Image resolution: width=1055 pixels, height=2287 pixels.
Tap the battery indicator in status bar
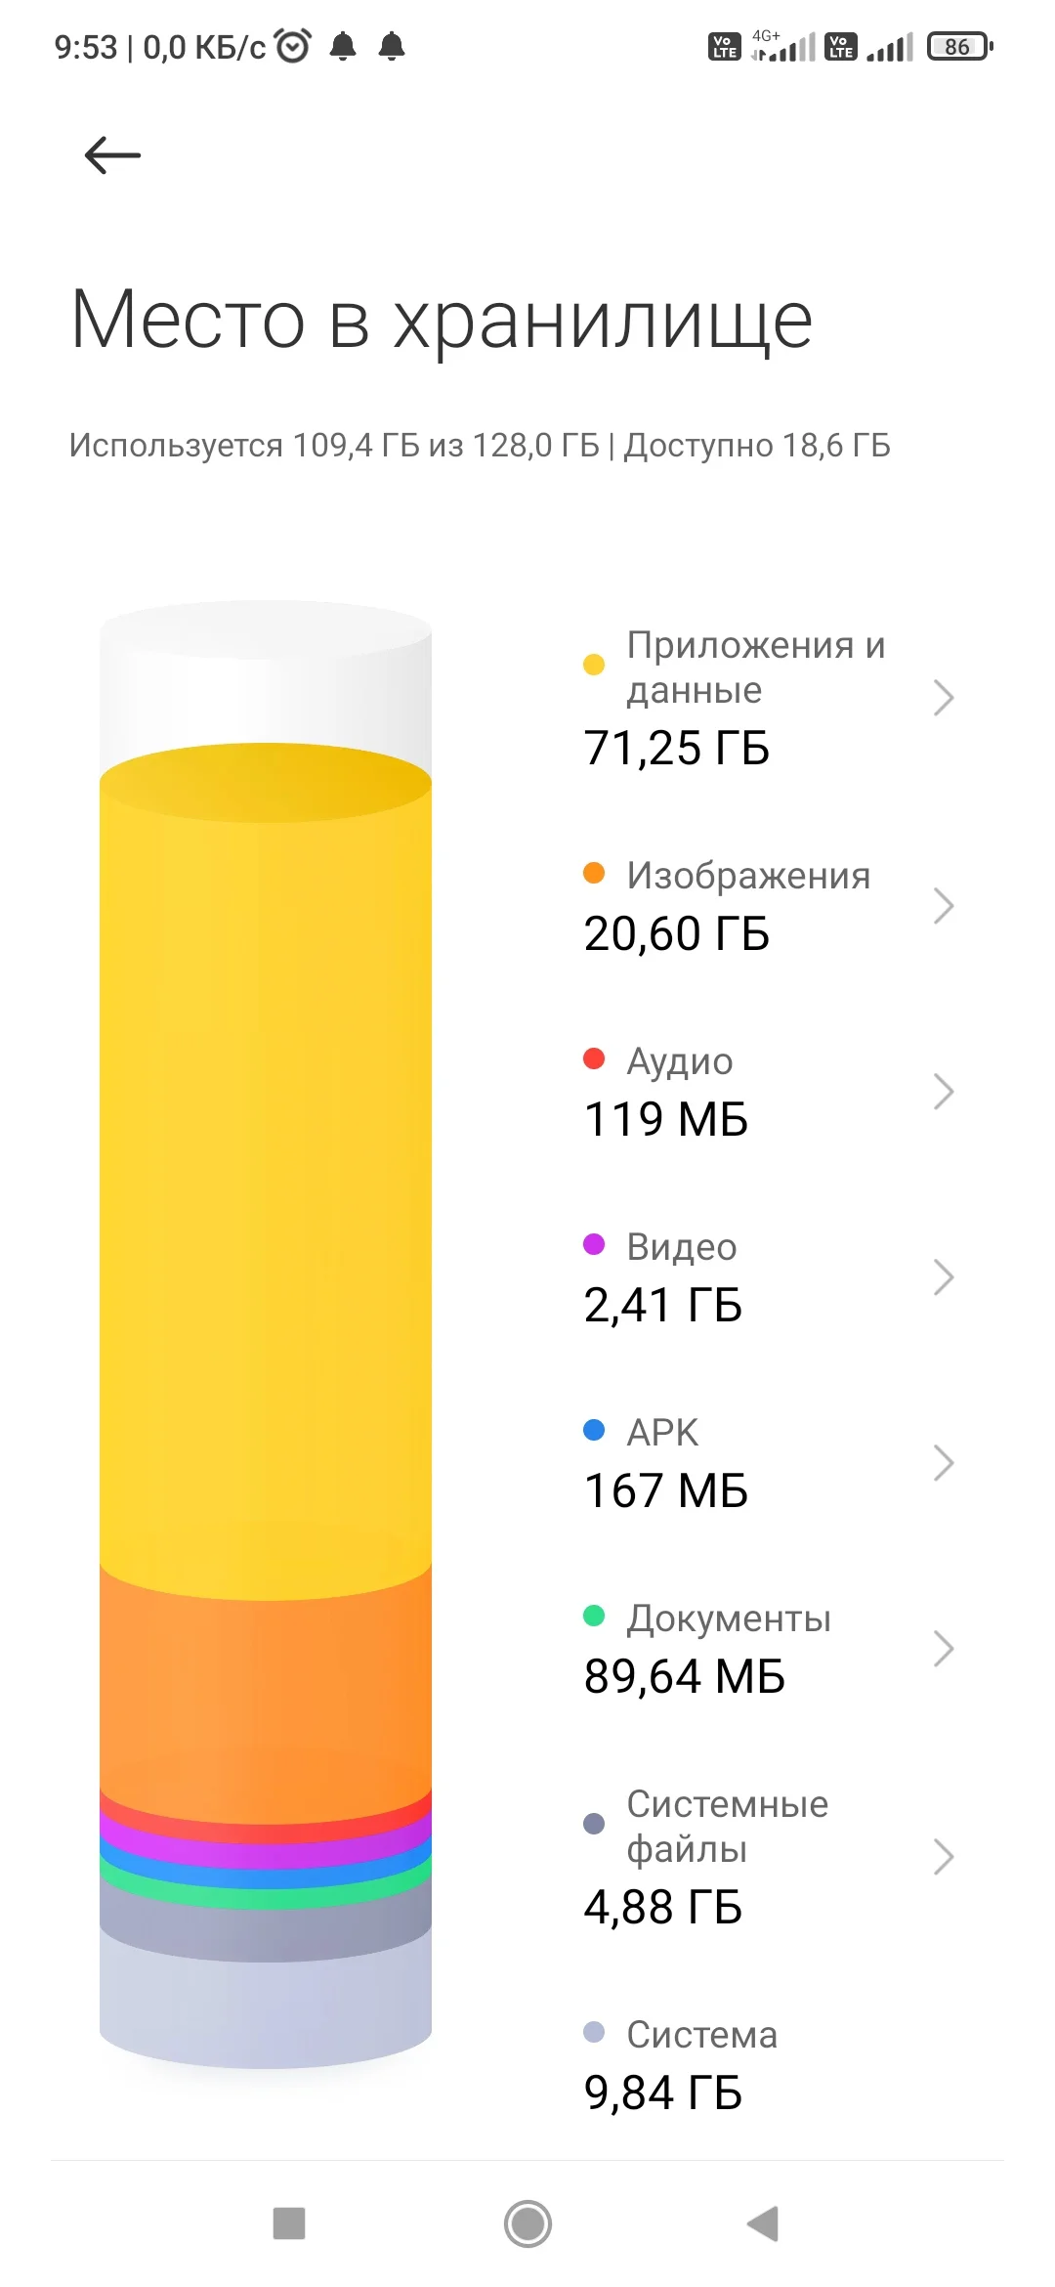tap(959, 46)
